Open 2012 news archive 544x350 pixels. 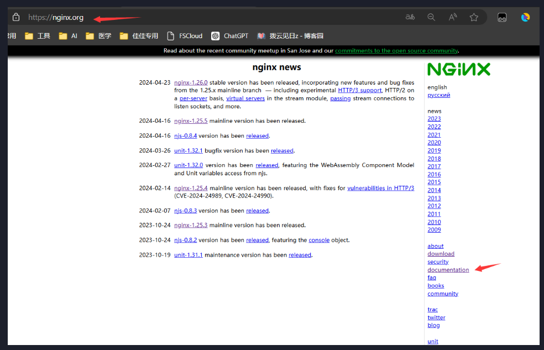pos(434,206)
